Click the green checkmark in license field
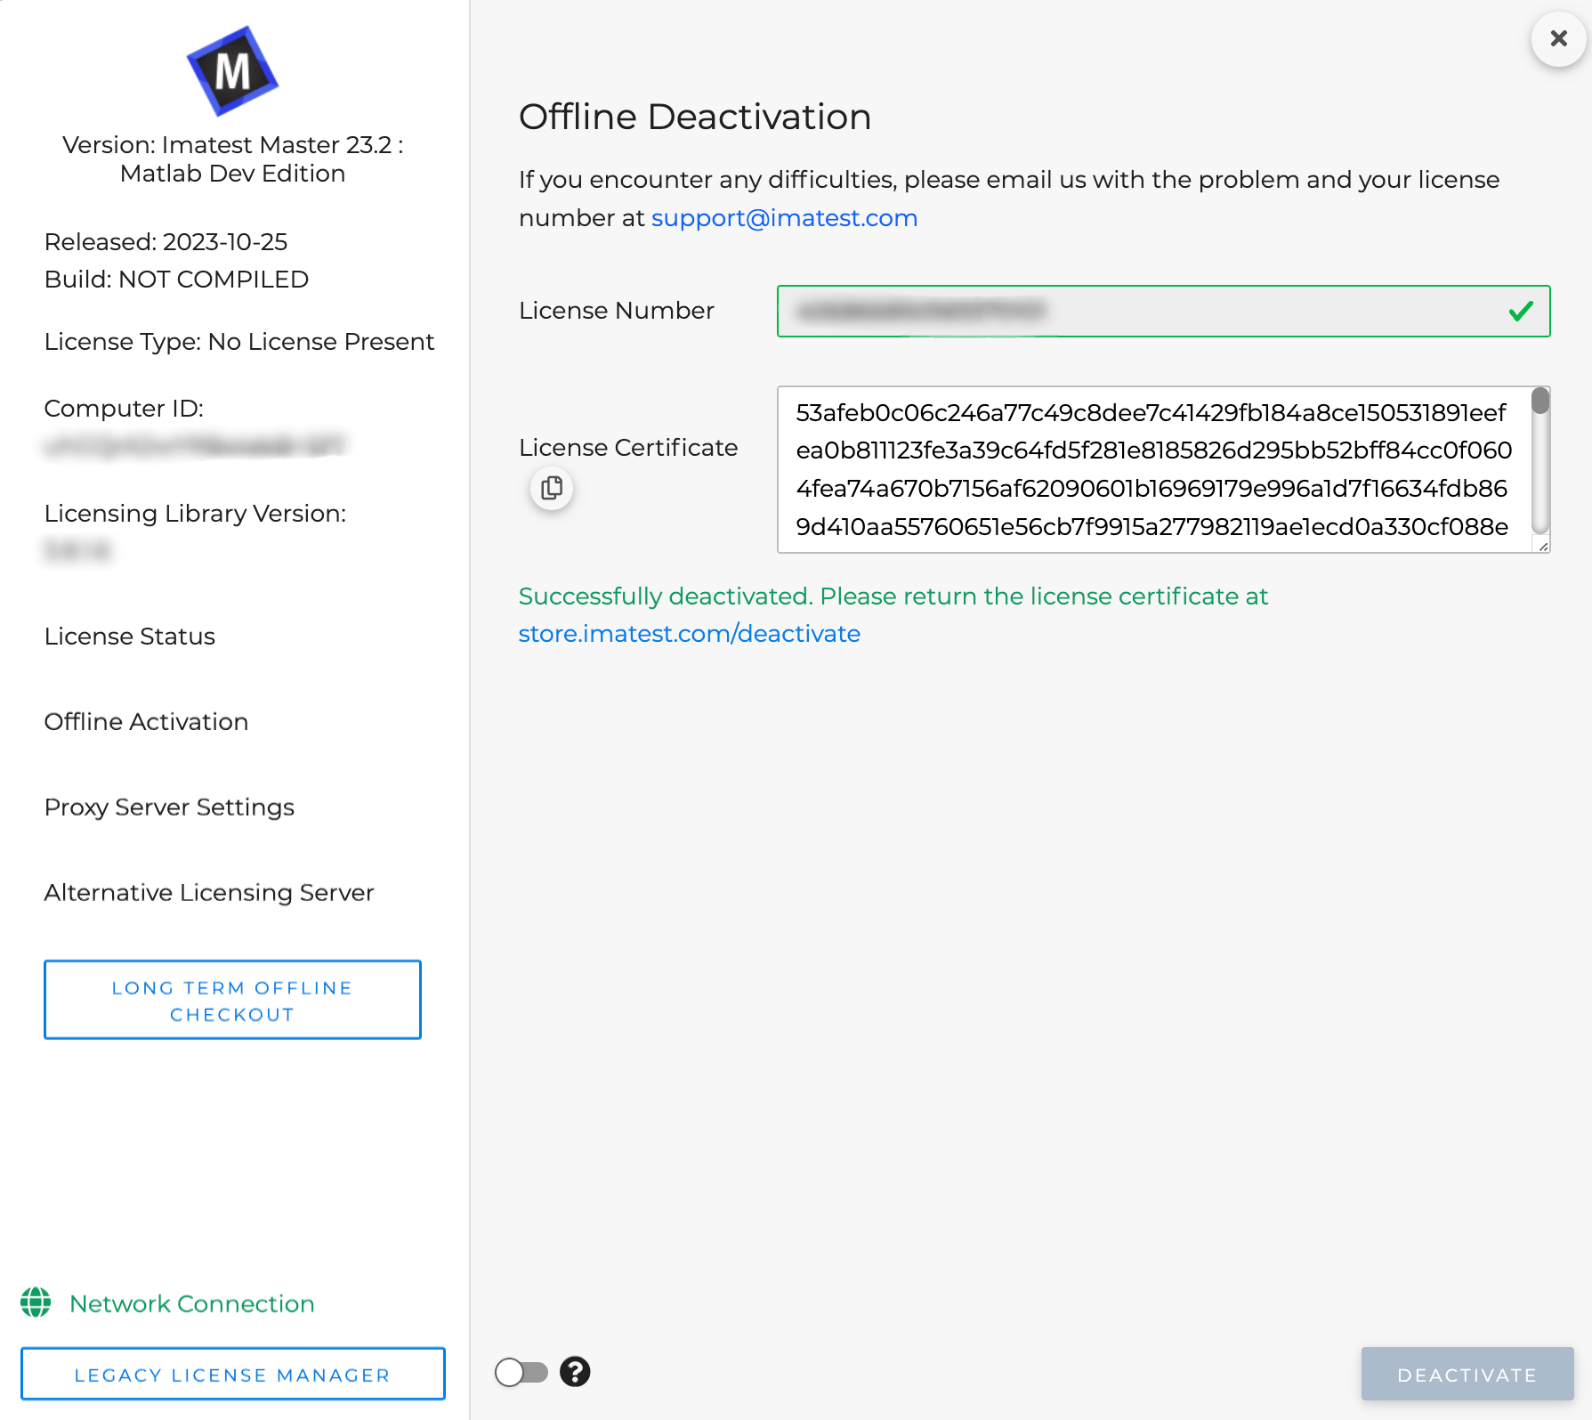Screen dimensions: 1592x1420 [x=1521, y=311]
